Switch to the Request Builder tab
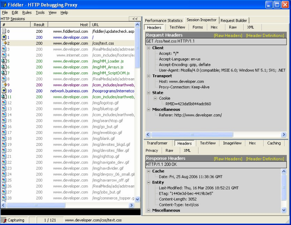Screen dimensions: 291x225 click(x=234, y=20)
